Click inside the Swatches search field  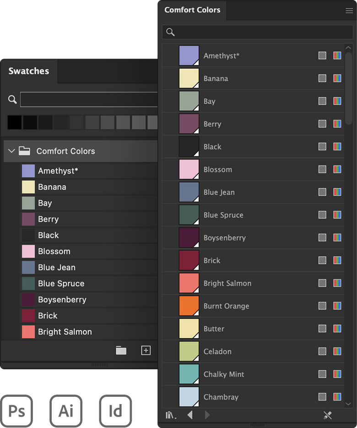89,99
